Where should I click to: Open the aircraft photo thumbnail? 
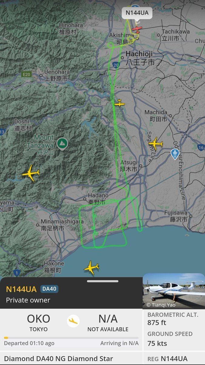[174, 291]
